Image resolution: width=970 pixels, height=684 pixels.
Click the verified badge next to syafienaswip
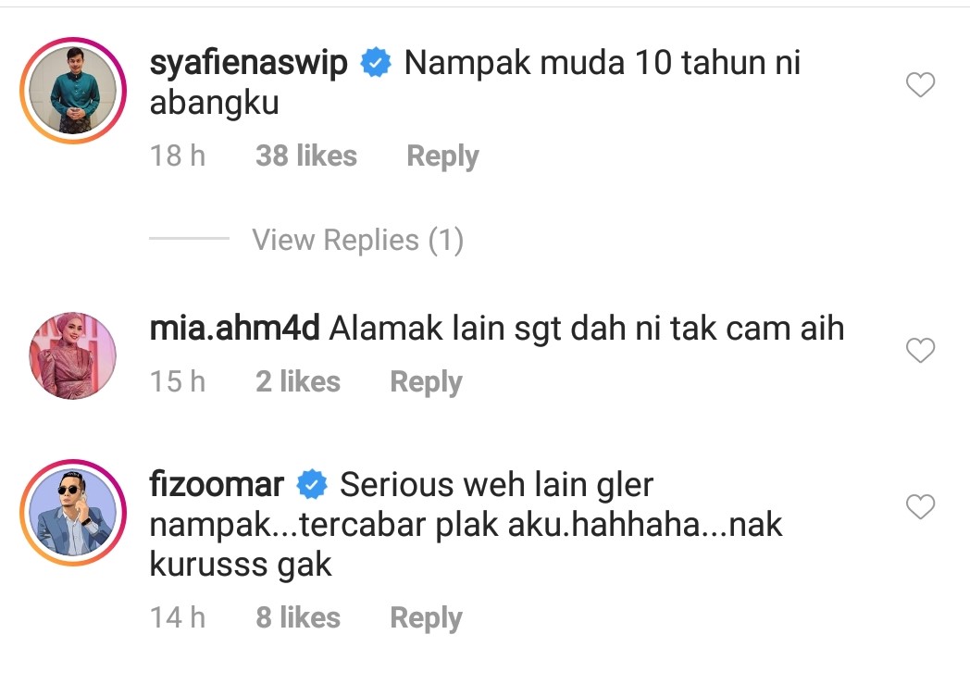(376, 63)
